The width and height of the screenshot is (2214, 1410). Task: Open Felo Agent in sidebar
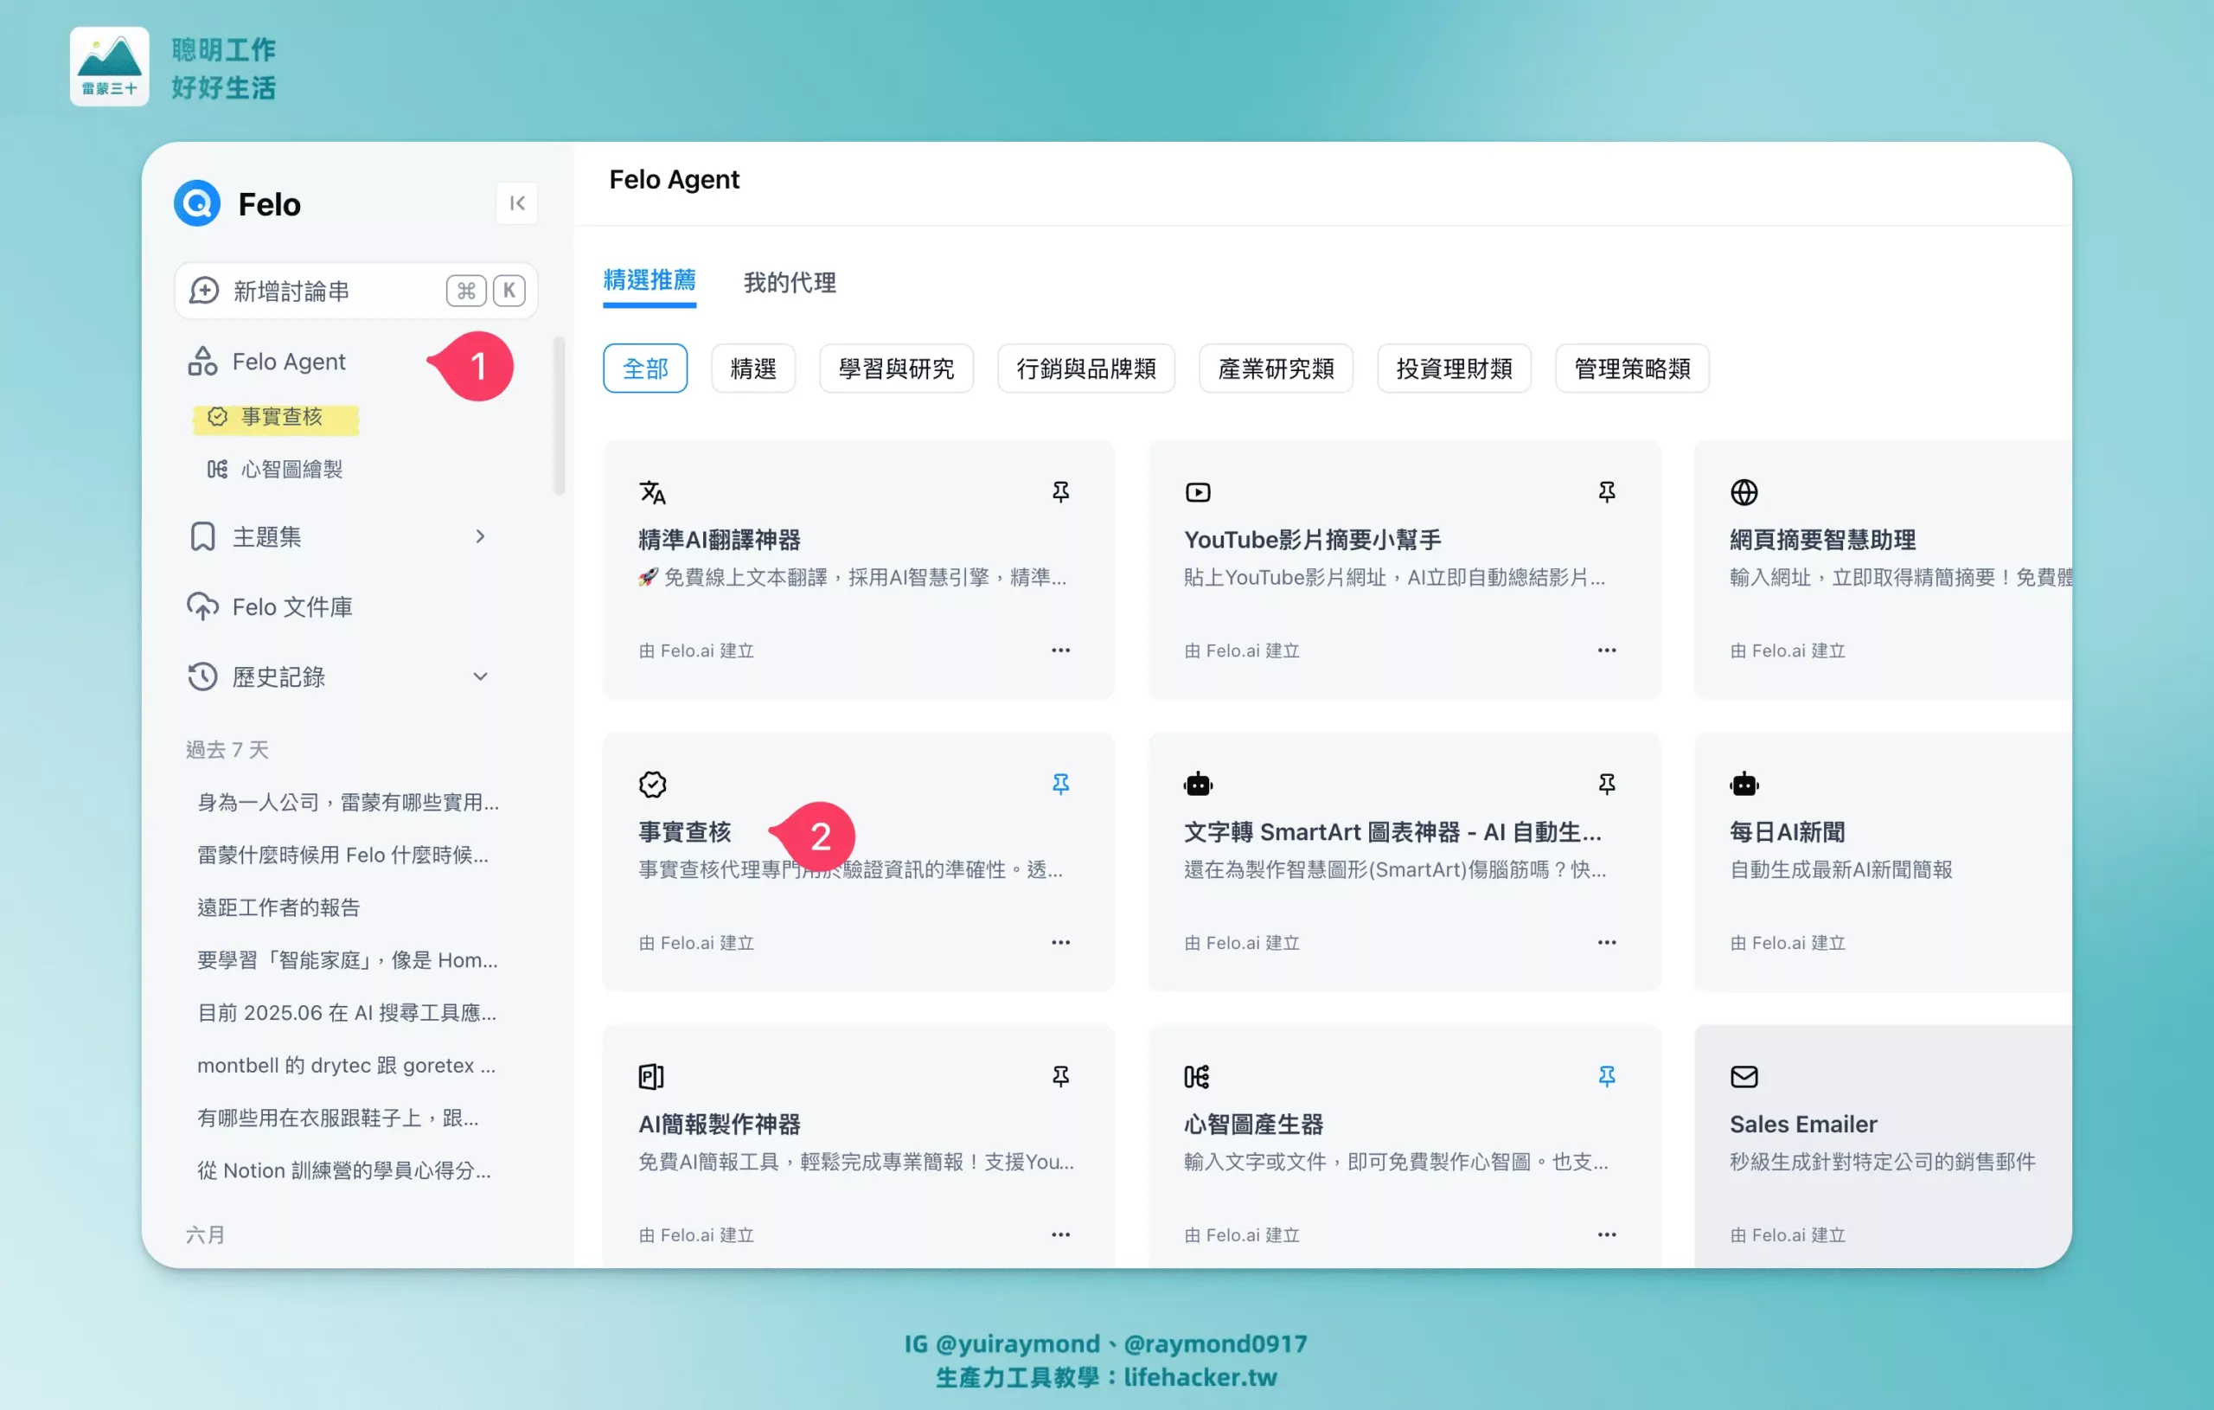pyautogui.click(x=289, y=362)
